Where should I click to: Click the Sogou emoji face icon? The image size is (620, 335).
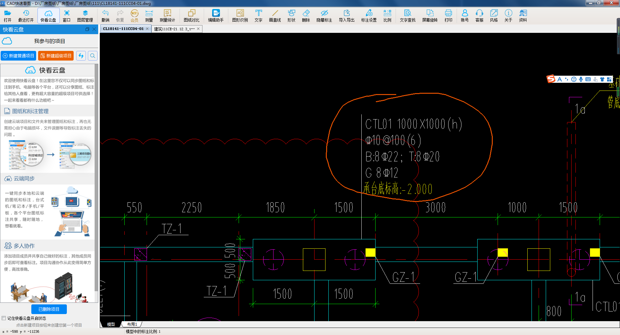[574, 79]
